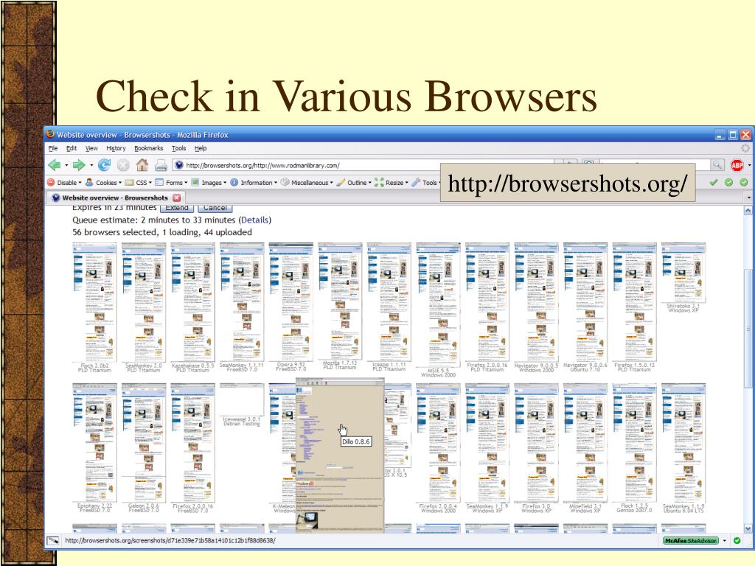
Task: Click the Firefox throbber activity icon
Action: pyautogui.click(x=745, y=148)
